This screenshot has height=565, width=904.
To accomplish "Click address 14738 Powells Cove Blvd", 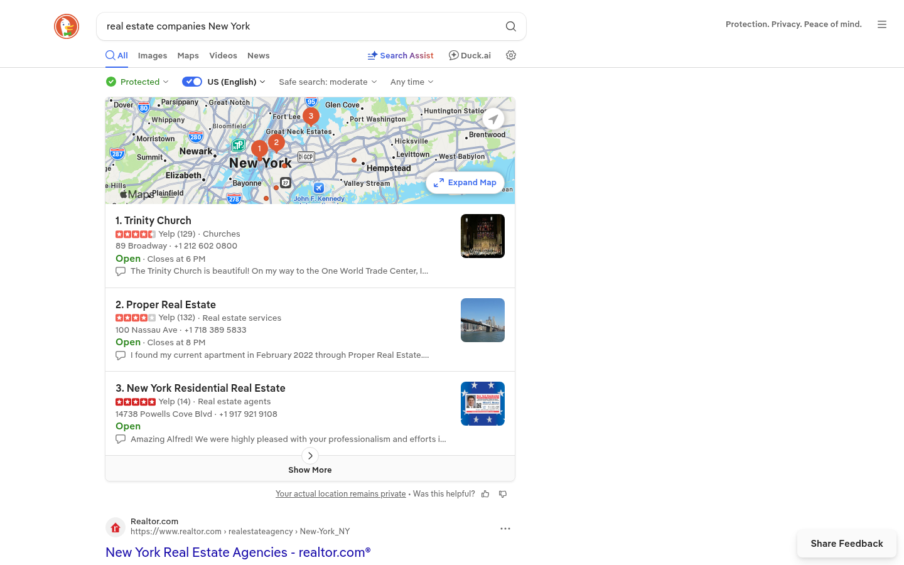I will point(164,414).
